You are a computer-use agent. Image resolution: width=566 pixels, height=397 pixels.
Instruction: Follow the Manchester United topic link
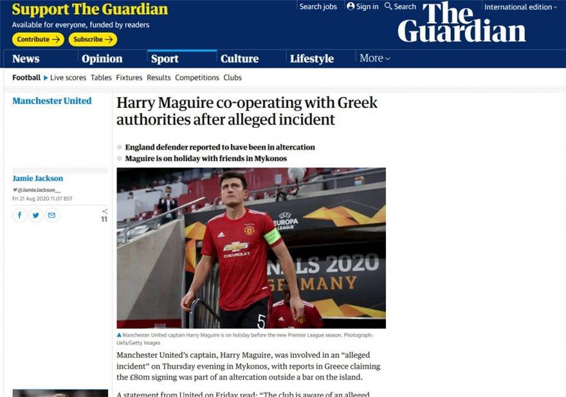pos(52,101)
